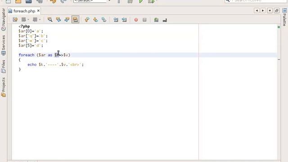This screenshot has height=162, width=288.
Task: Toggle bookmark on current line
Action: pos(104,19)
